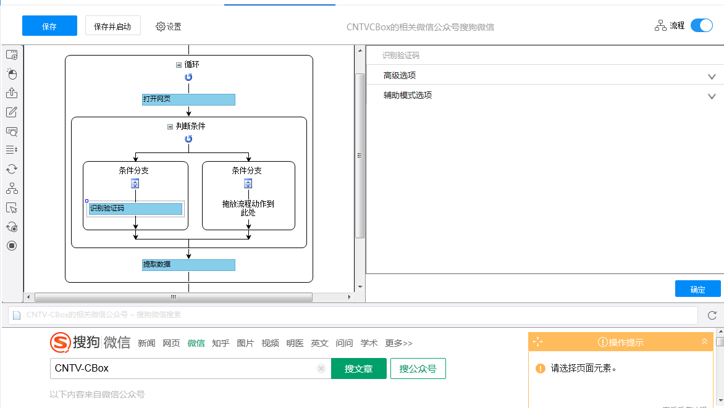Open the 新闻 tab in Sogou
The image size is (724, 408).
tap(146, 343)
